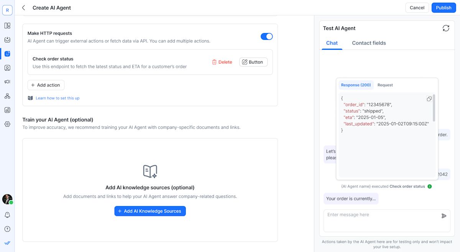Copy the JSON response with the copy icon
The width and height of the screenshot is (460, 252).
pos(429,99)
